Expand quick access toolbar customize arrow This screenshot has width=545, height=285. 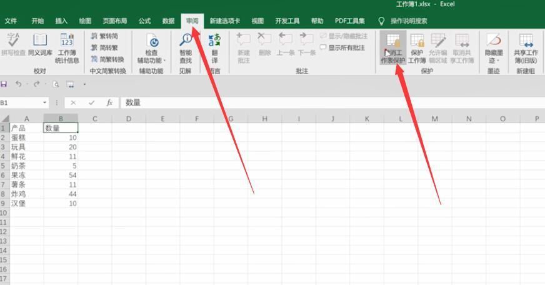(x=84, y=84)
